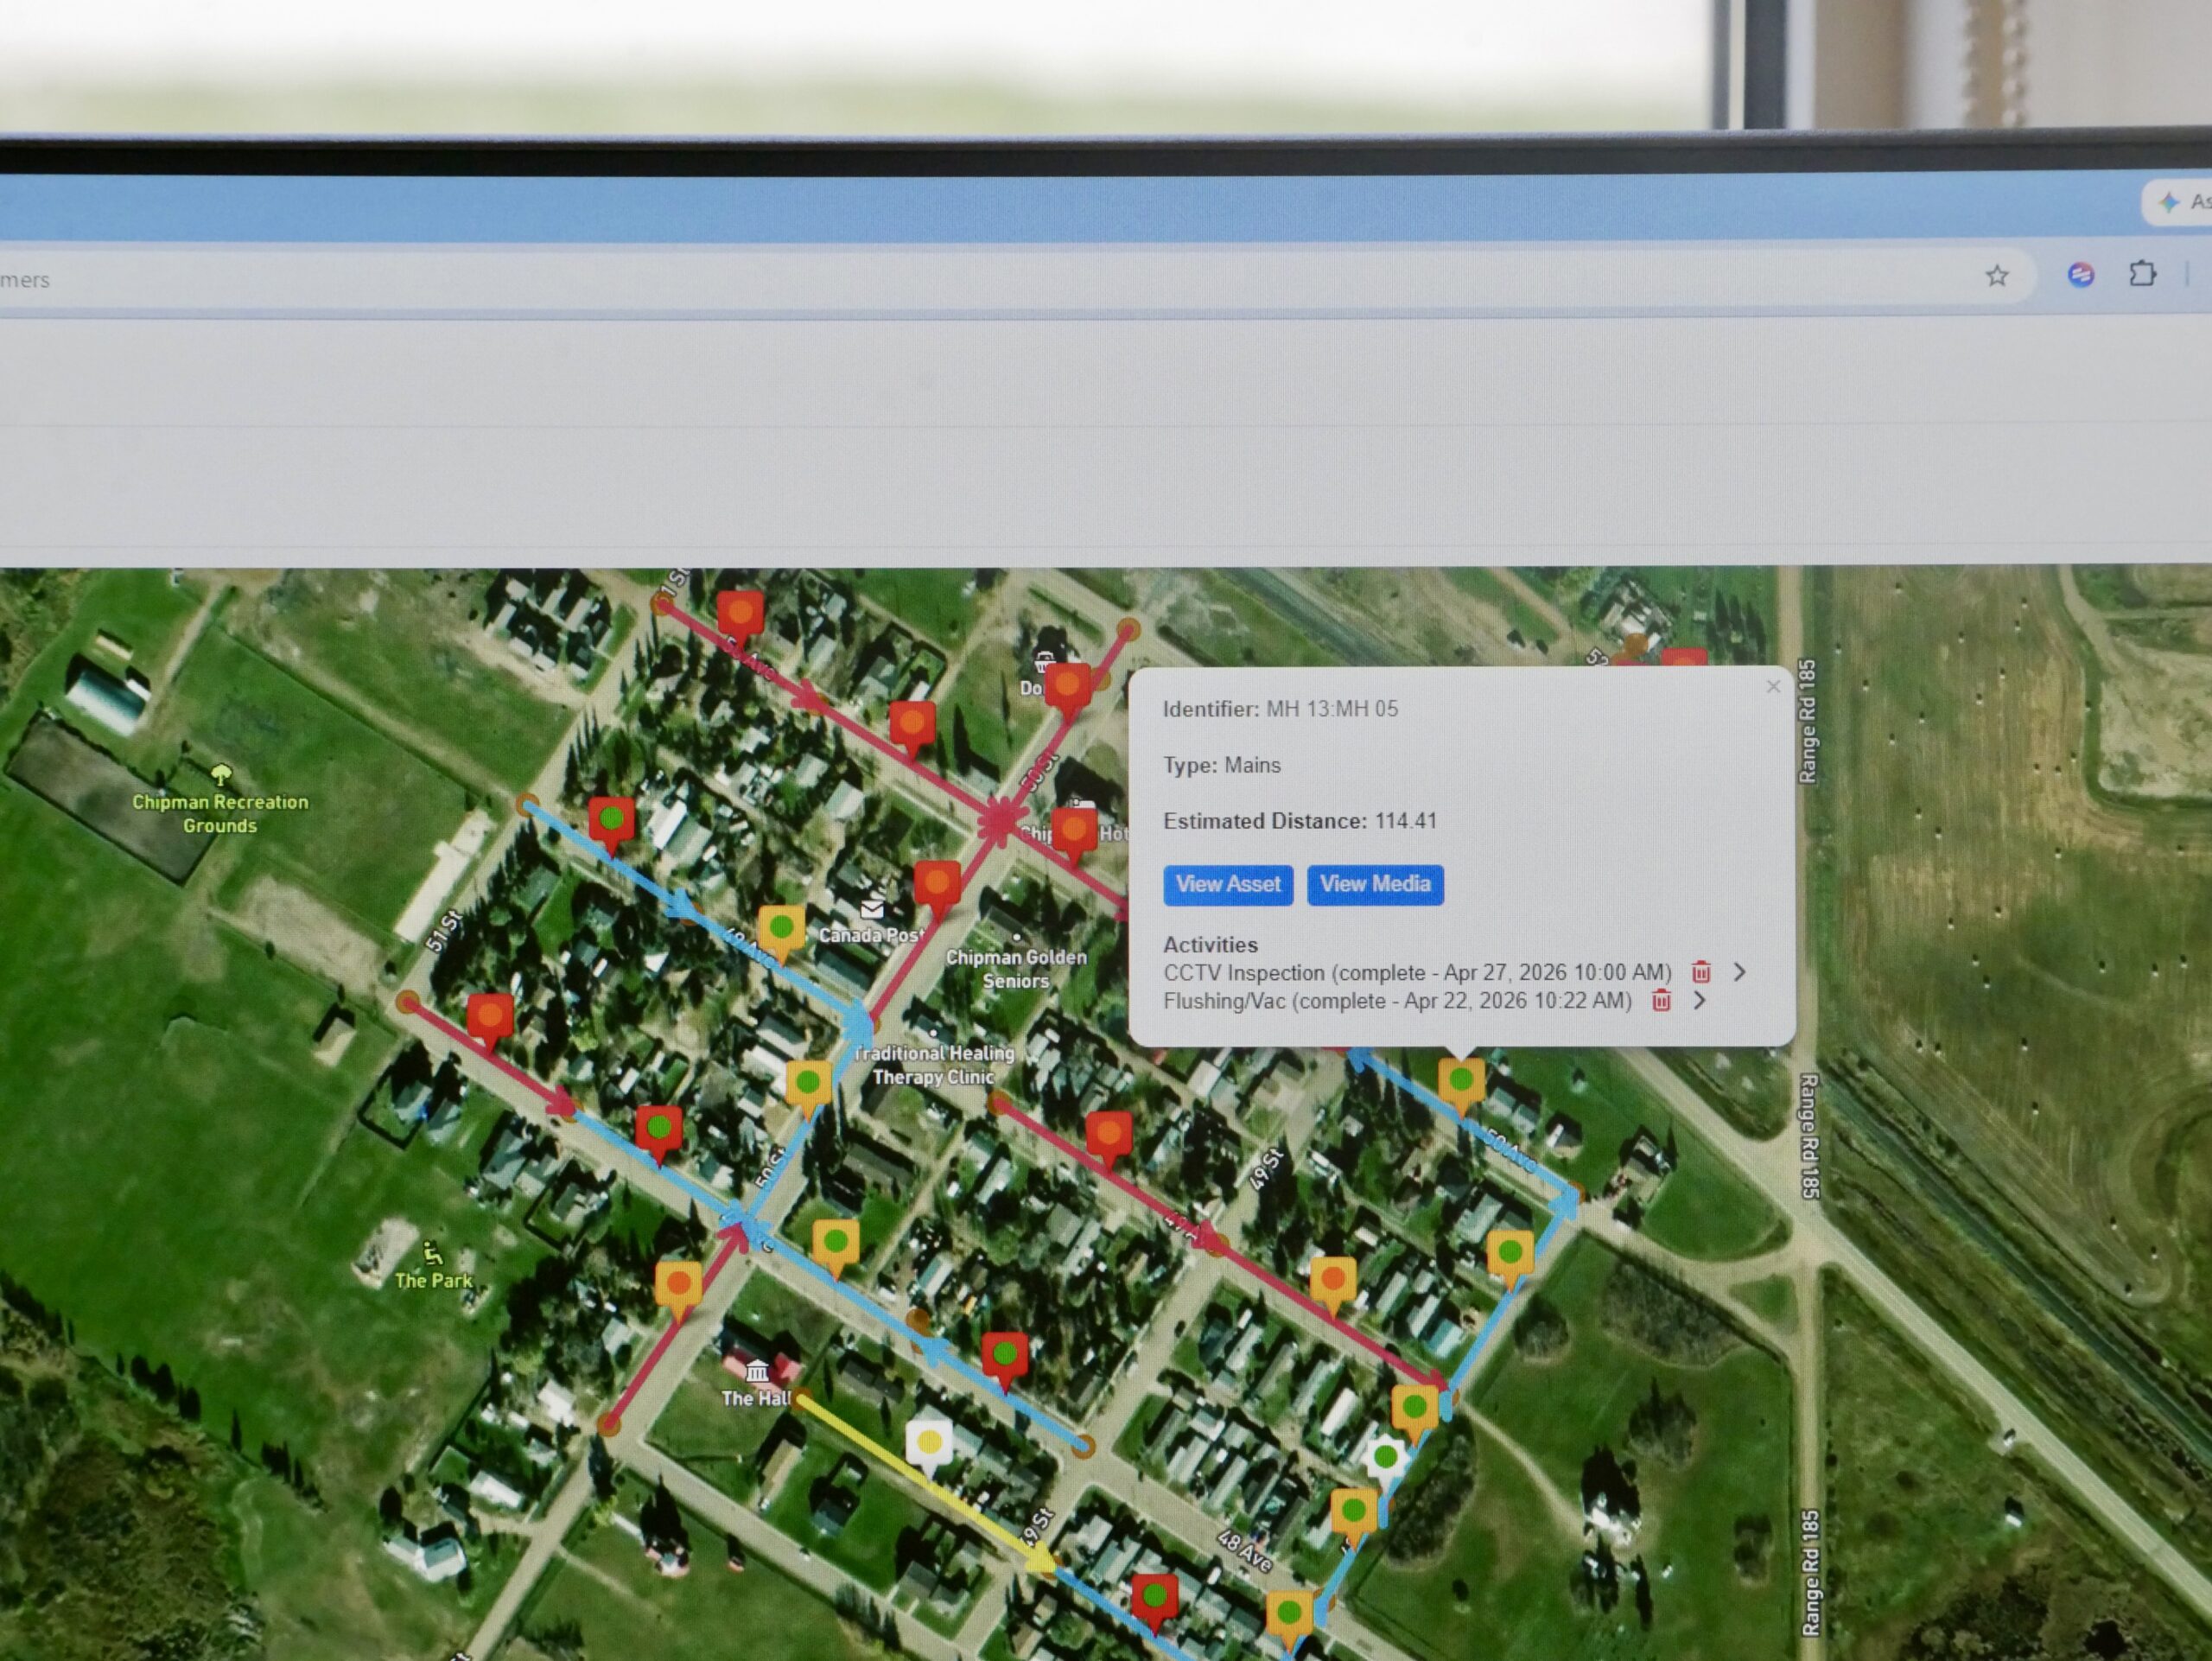The image size is (2212, 1661).
Task: Click the Activities heading in the popup
Action: tap(1210, 944)
